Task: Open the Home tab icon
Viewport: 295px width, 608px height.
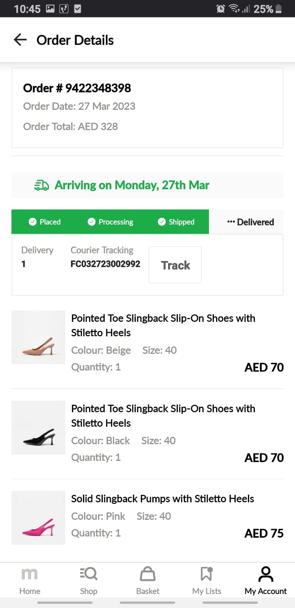Action: click(30, 574)
